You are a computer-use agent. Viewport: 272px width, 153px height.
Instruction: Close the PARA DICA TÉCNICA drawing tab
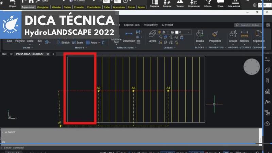click(x=48, y=54)
